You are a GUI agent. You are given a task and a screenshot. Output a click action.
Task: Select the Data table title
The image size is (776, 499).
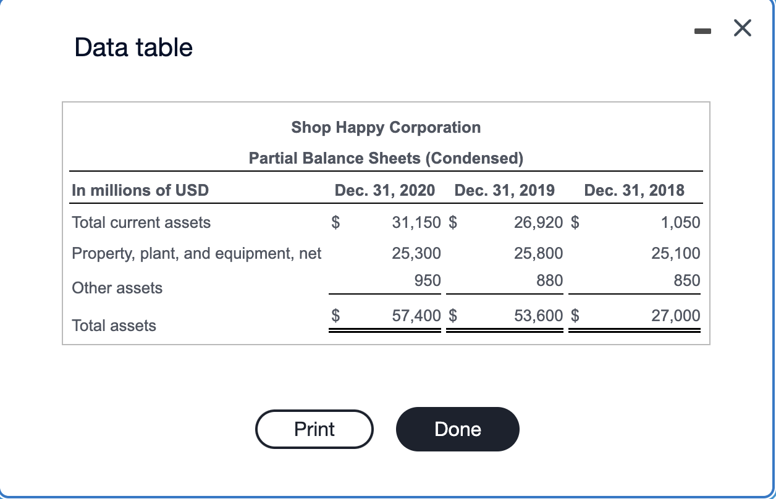tap(133, 47)
